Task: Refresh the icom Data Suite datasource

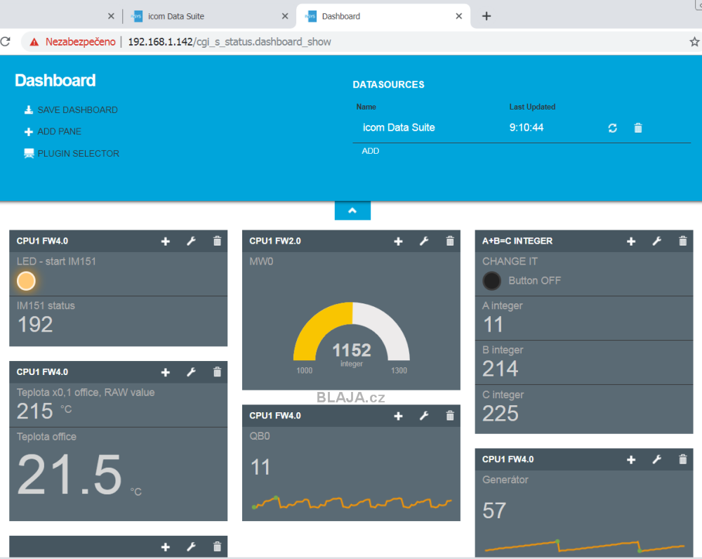Action: click(x=612, y=128)
